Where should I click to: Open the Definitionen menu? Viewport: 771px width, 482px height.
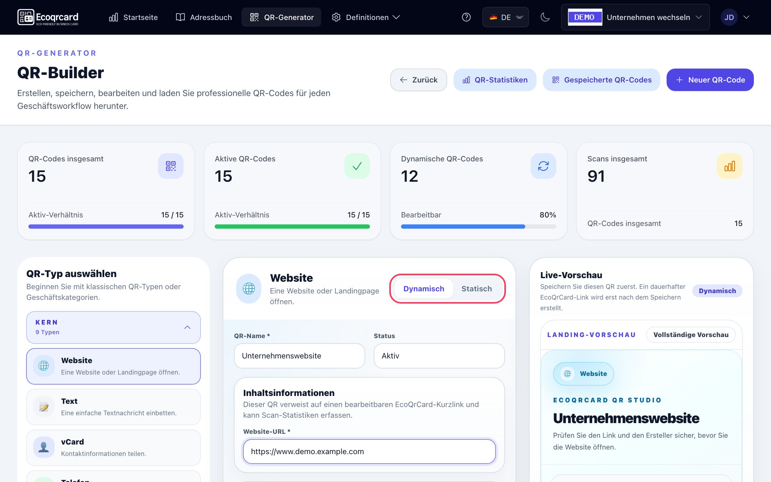(x=366, y=17)
